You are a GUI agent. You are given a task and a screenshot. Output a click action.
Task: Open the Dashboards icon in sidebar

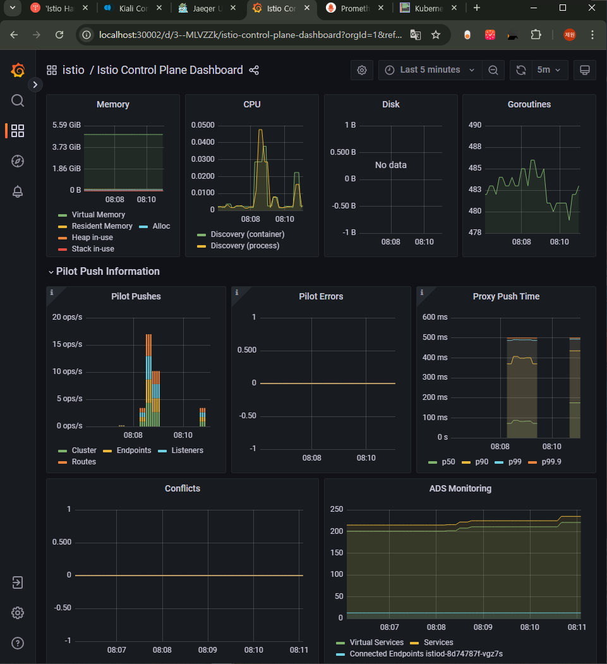(x=17, y=131)
